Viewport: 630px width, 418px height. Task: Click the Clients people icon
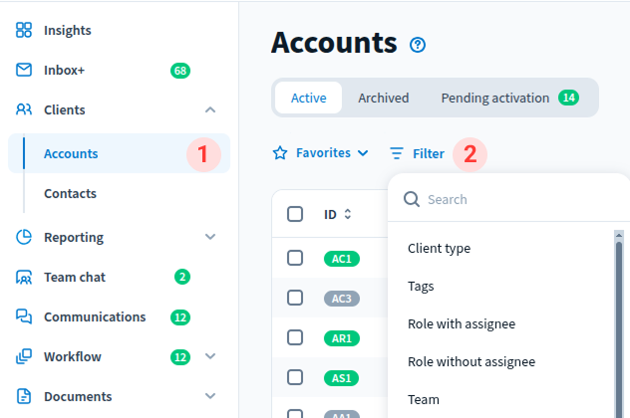coord(24,110)
